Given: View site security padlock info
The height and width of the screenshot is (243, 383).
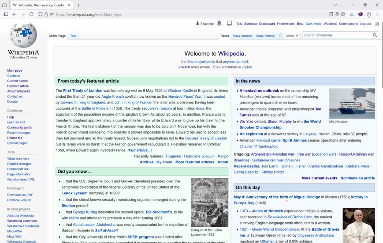Looking at the screenshot, I should pyautogui.click(x=46, y=14).
